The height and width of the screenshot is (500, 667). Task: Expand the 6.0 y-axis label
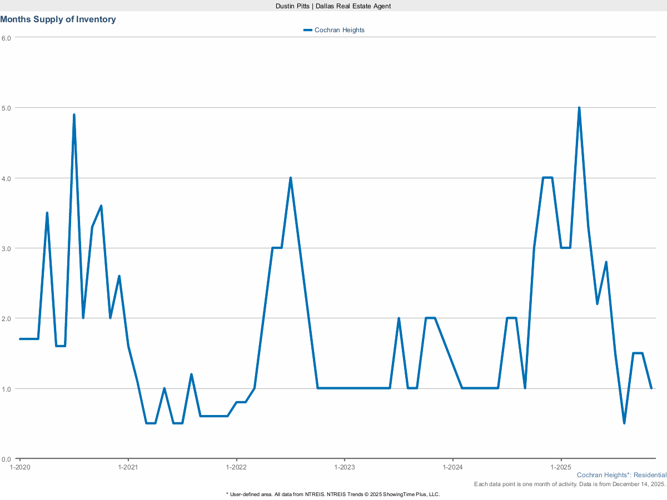(7, 38)
